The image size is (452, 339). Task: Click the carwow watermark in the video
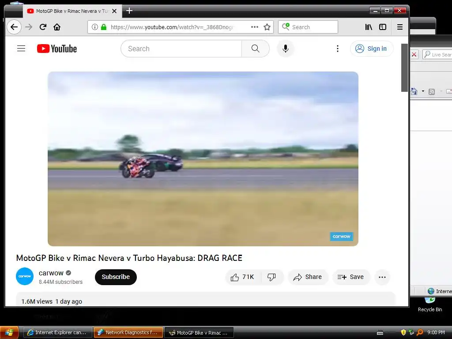click(341, 237)
